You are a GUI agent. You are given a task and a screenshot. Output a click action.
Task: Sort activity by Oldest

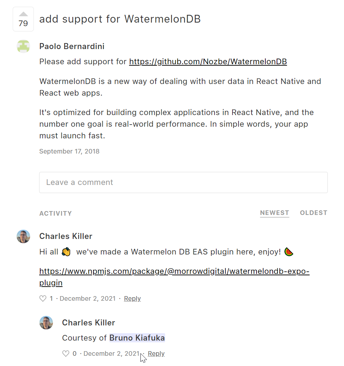(313, 213)
